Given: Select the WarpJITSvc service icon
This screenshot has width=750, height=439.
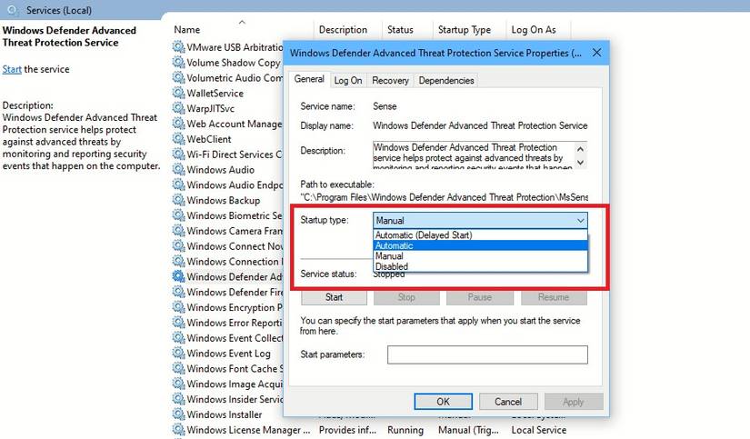Looking at the screenshot, I should (178, 108).
